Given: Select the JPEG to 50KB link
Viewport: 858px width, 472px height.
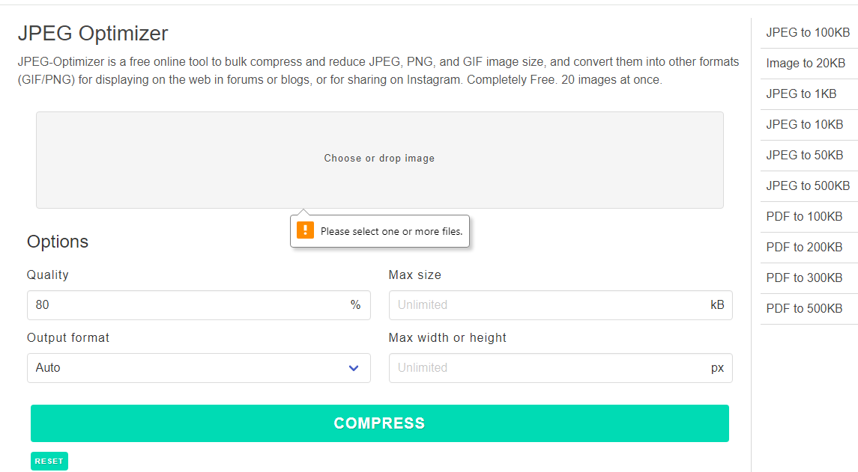Looking at the screenshot, I should coord(804,156).
